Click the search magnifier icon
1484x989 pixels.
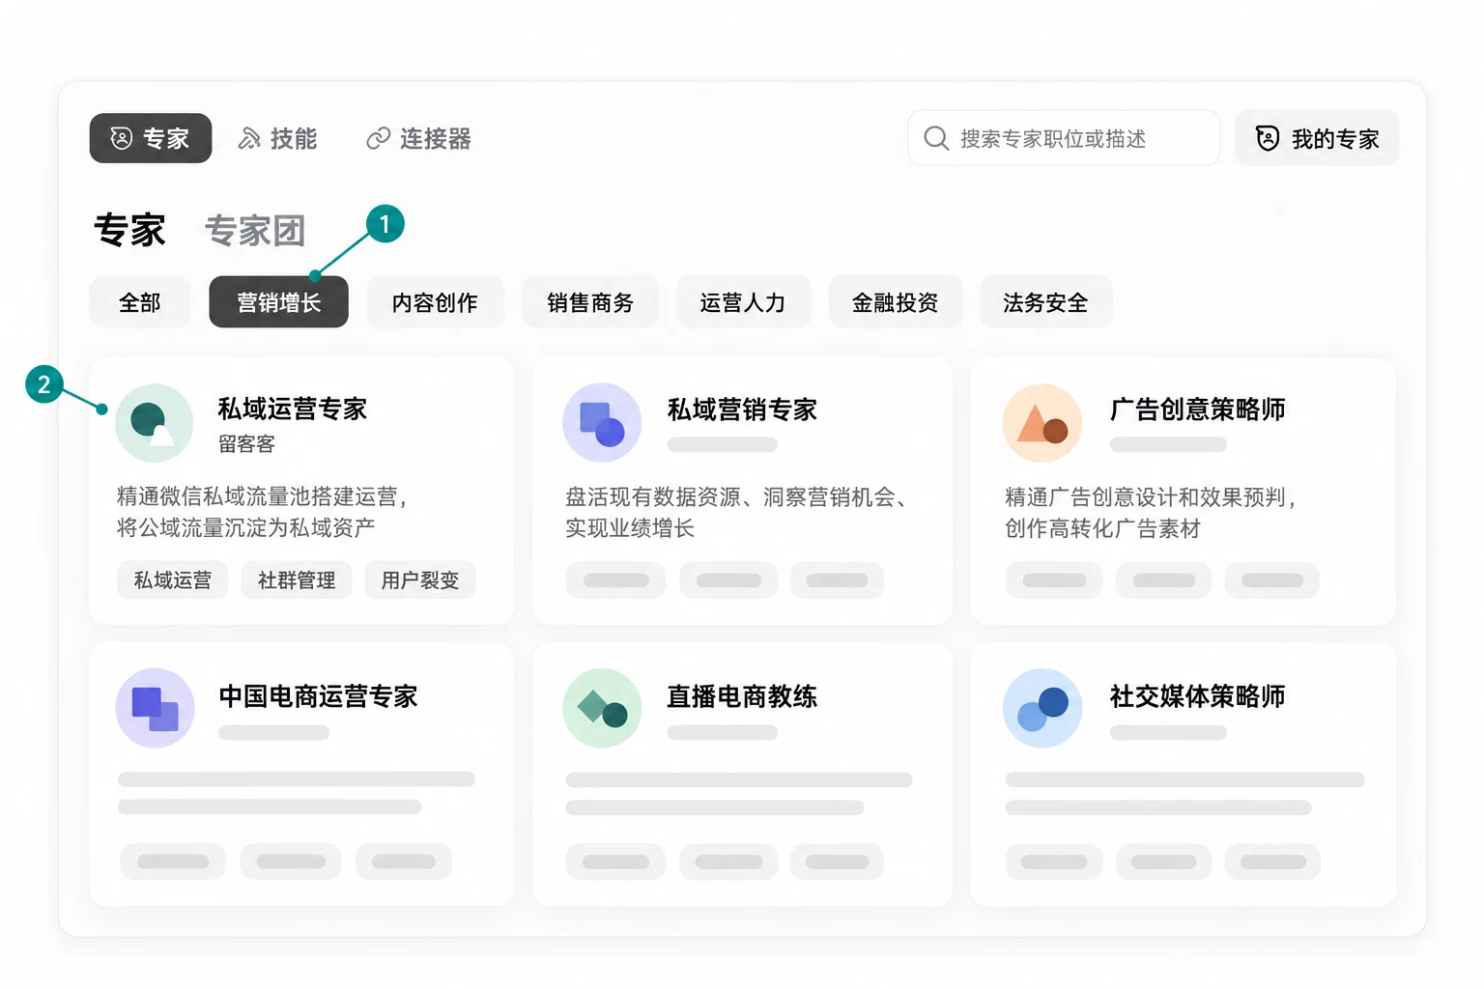[935, 138]
